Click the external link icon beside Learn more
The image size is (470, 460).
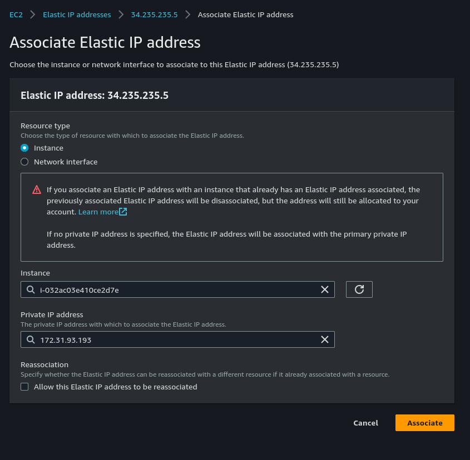[123, 212]
